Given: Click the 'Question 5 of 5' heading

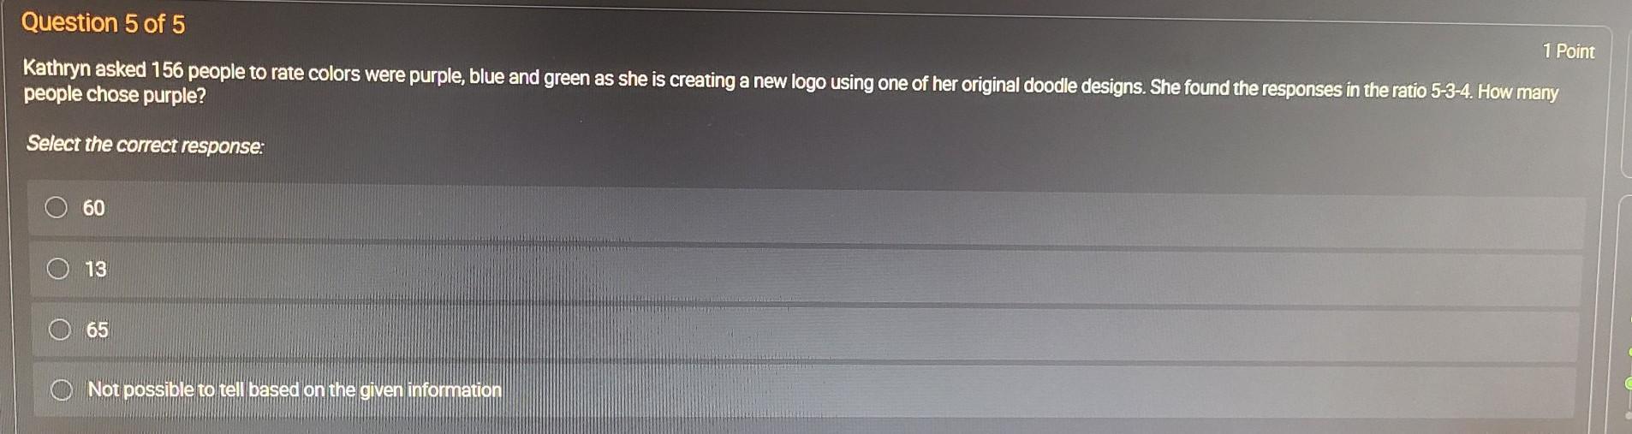Looking at the screenshot, I should point(103,23).
